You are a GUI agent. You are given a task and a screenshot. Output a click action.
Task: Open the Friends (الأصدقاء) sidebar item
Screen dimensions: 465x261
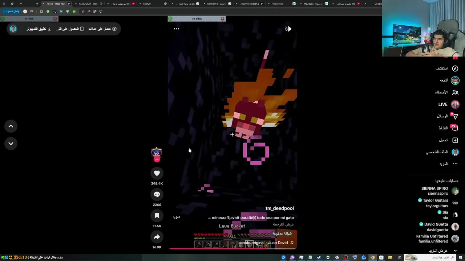447,92
